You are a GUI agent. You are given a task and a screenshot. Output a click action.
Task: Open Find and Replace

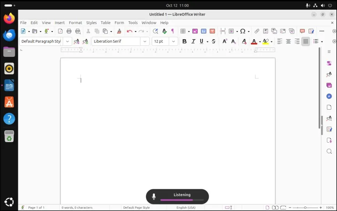click(155, 31)
